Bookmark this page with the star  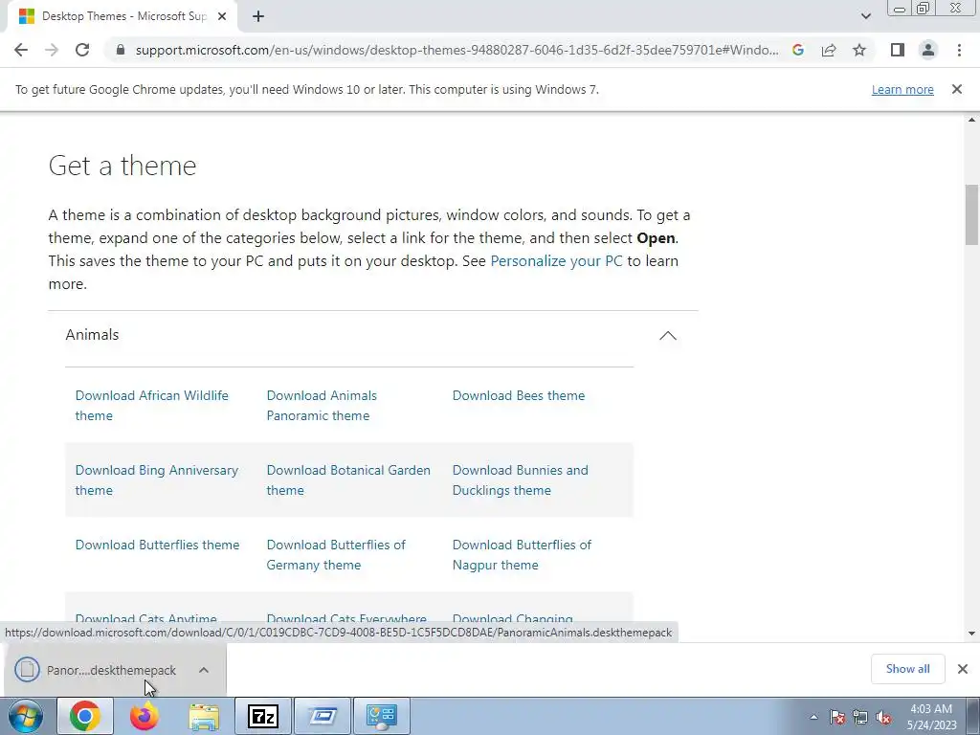click(x=859, y=50)
